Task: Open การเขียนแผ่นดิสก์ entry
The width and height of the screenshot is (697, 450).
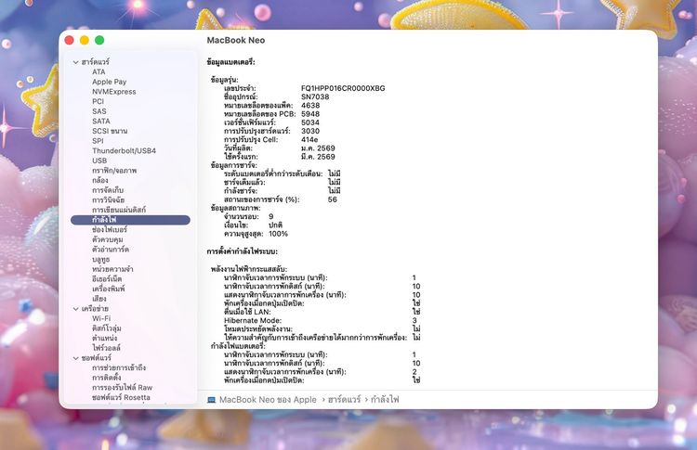Action: tap(119, 210)
